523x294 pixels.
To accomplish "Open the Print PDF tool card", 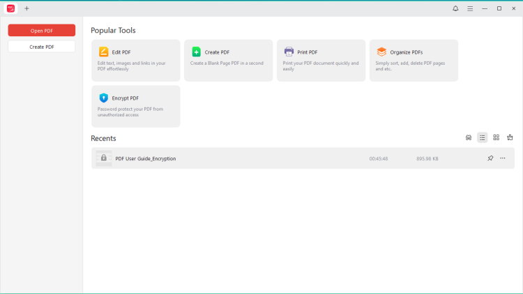I will [321, 61].
